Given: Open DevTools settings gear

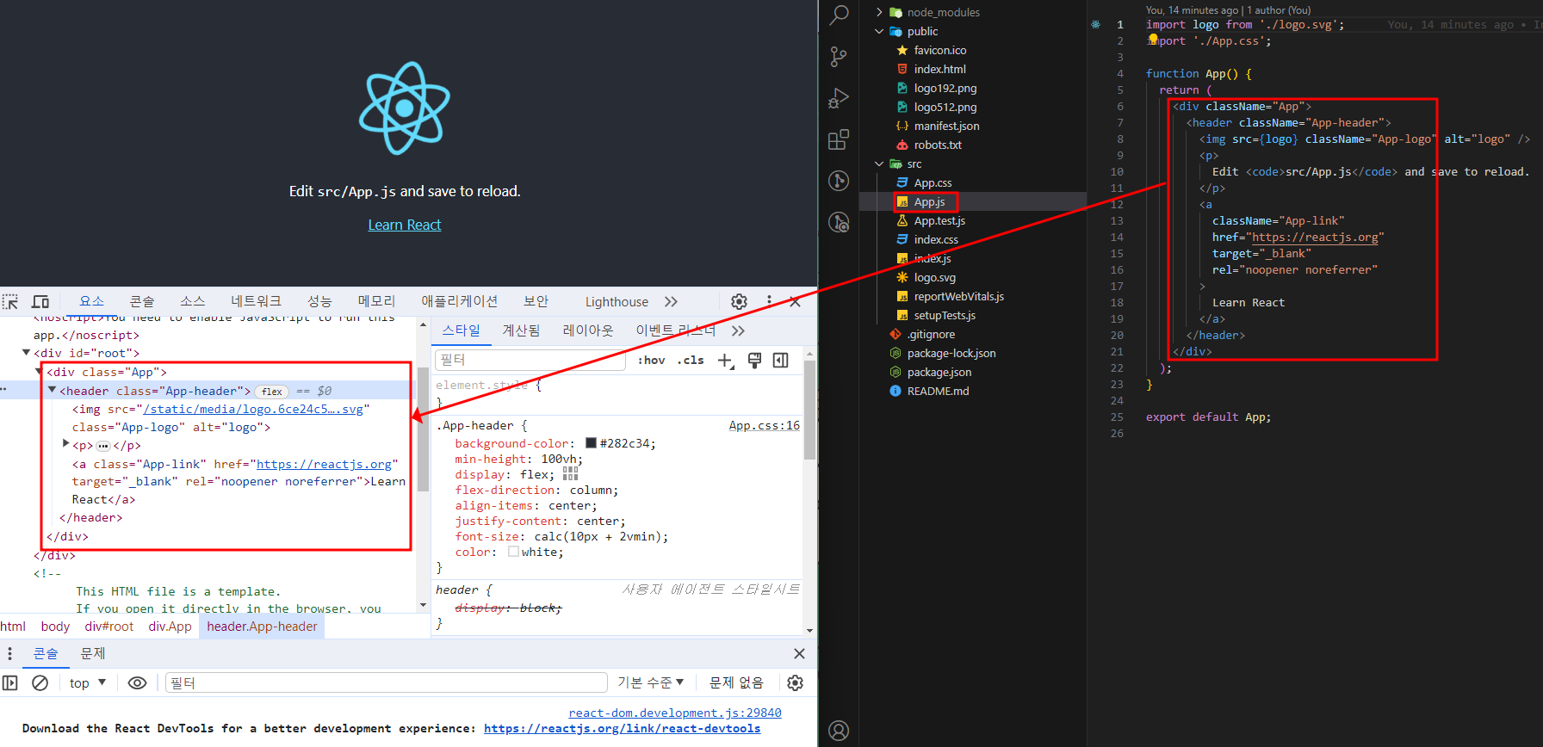Looking at the screenshot, I should [x=739, y=301].
